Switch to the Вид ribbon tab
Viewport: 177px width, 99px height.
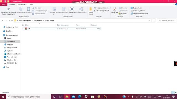pyautogui.click(x=31, y=4)
